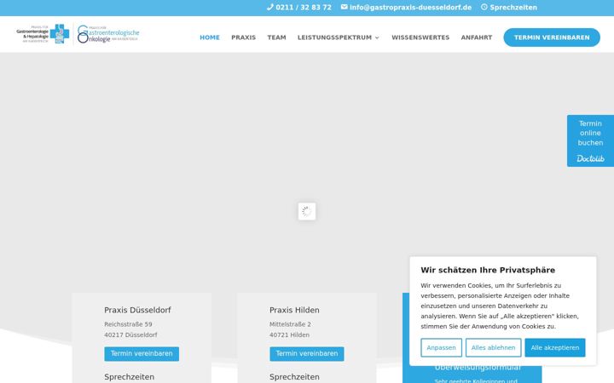The image size is (614, 383).
Task: Click Sprechzeiten heading in Düsseldorf card
Action: [x=130, y=377]
